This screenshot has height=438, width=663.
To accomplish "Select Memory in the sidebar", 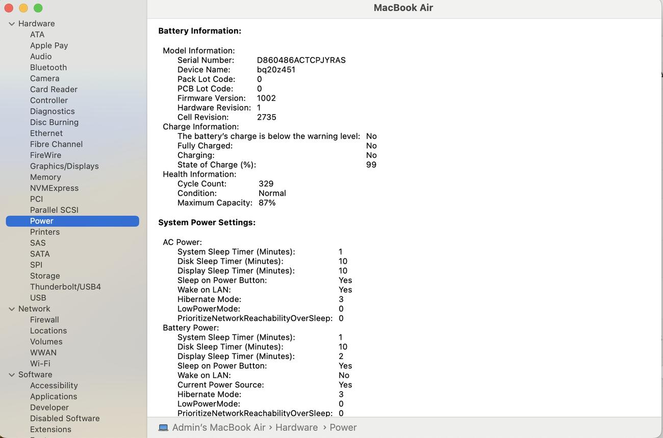I will pos(45,177).
